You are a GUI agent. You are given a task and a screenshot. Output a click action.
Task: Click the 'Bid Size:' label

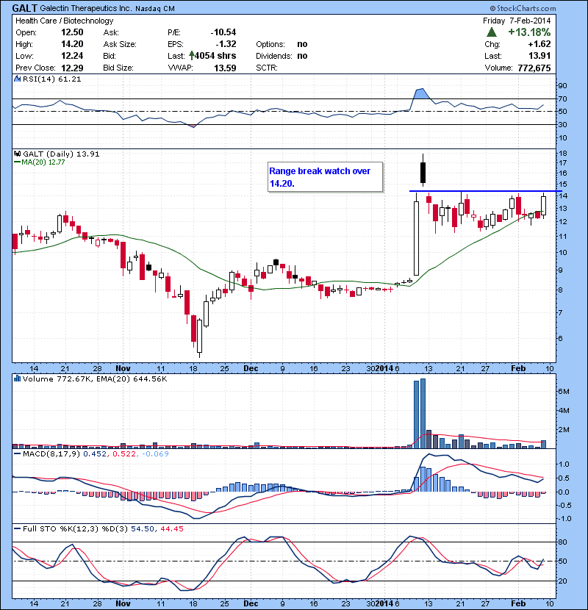[118, 68]
